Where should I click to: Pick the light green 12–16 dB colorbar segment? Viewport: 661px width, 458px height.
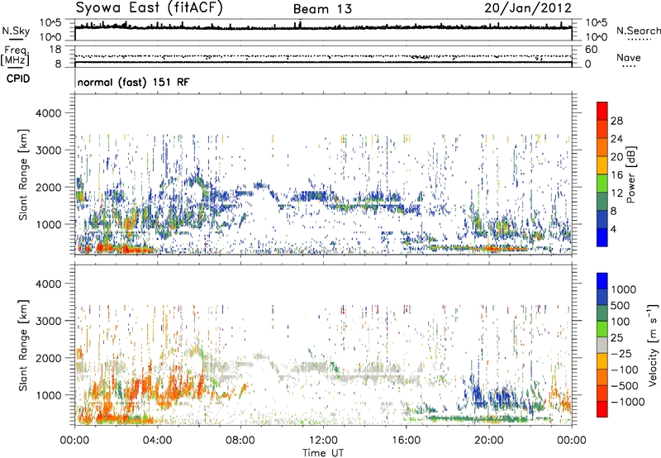pyautogui.click(x=602, y=184)
